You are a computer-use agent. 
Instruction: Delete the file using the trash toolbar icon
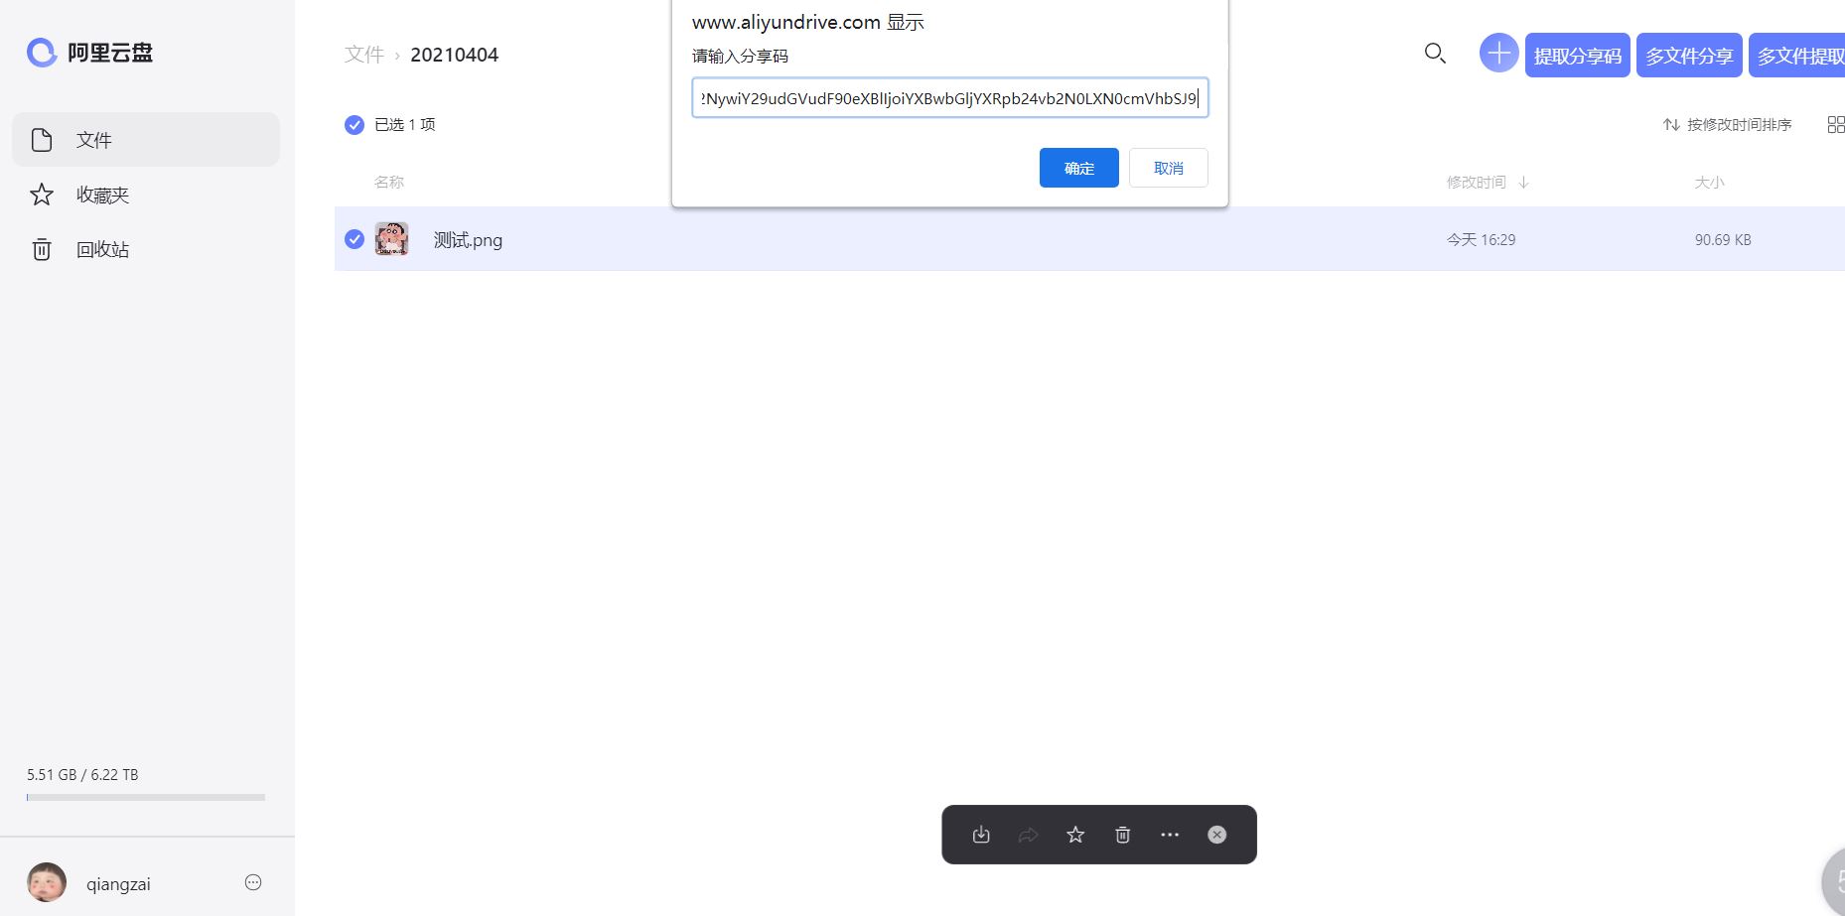[1122, 835]
